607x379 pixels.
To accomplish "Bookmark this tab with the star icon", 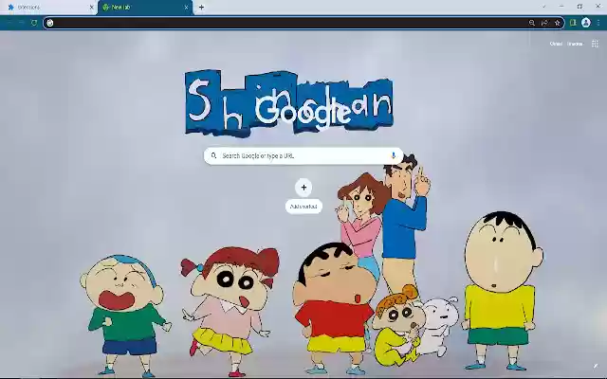I will (558, 23).
